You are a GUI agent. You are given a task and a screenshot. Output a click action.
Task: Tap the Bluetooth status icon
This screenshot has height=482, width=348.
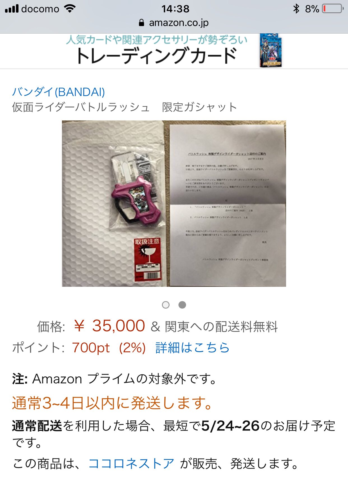pos(296,9)
